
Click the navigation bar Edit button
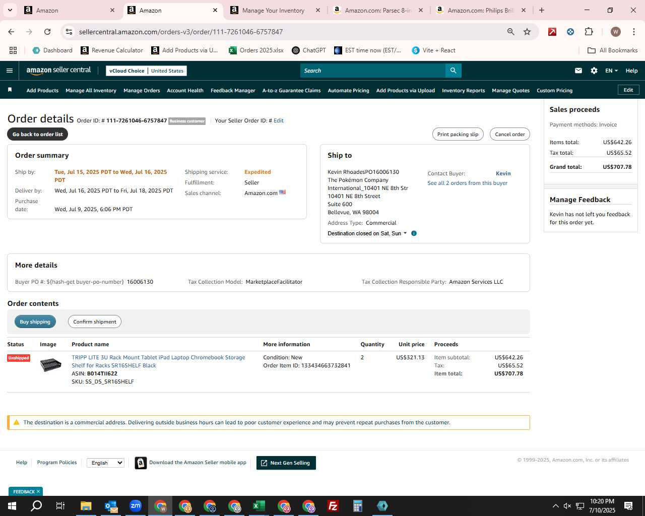click(x=628, y=90)
